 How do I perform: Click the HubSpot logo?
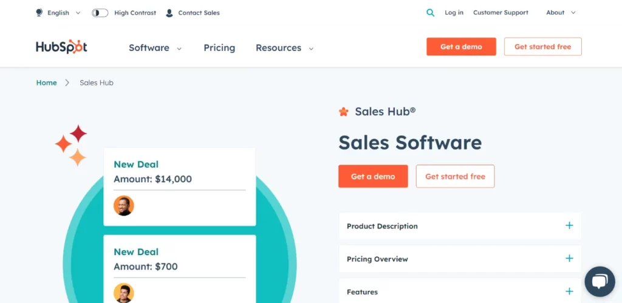point(61,47)
